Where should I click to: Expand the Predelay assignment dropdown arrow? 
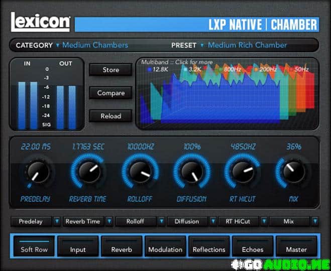pyautogui.click(x=57, y=221)
